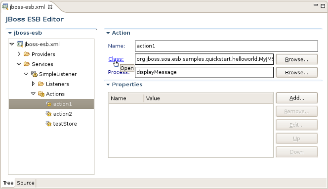Viewport: 328px width, 189px height.
Task: Select the 'testStore' tree item
Action: pyautogui.click(x=65, y=124)
